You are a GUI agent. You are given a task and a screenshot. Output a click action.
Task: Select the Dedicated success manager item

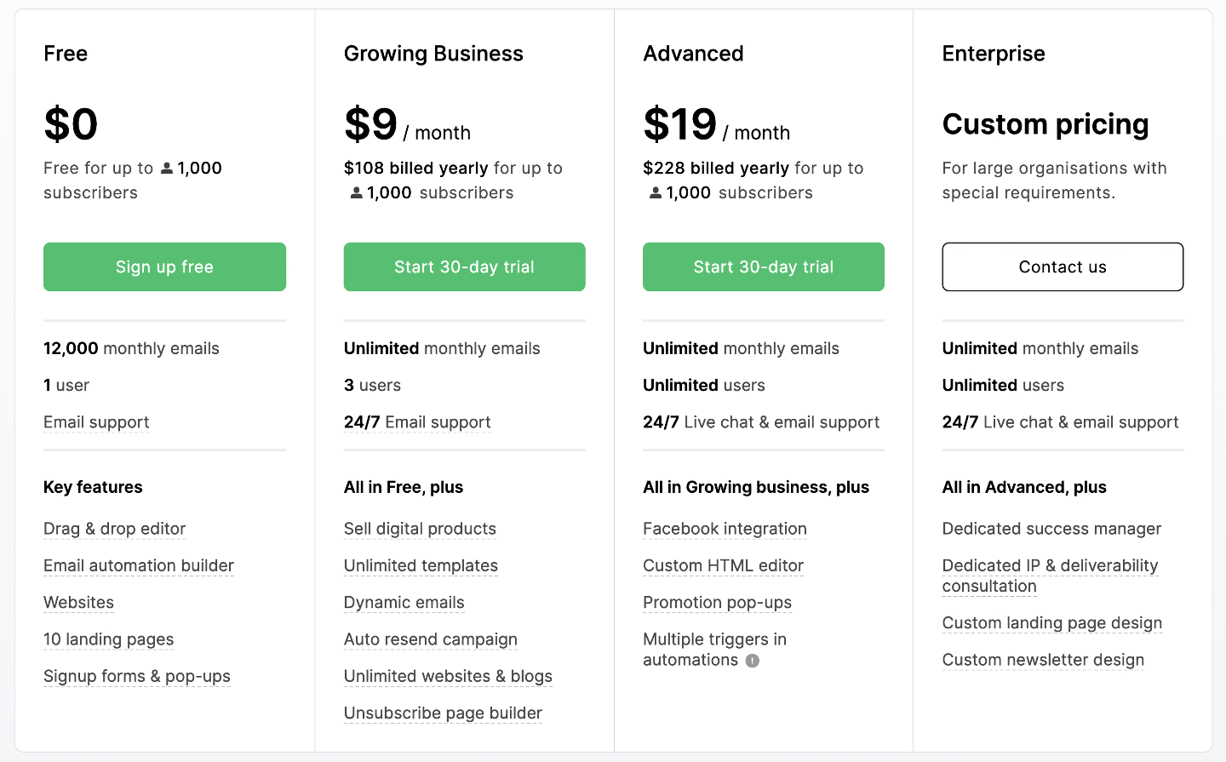(1051, 529)
